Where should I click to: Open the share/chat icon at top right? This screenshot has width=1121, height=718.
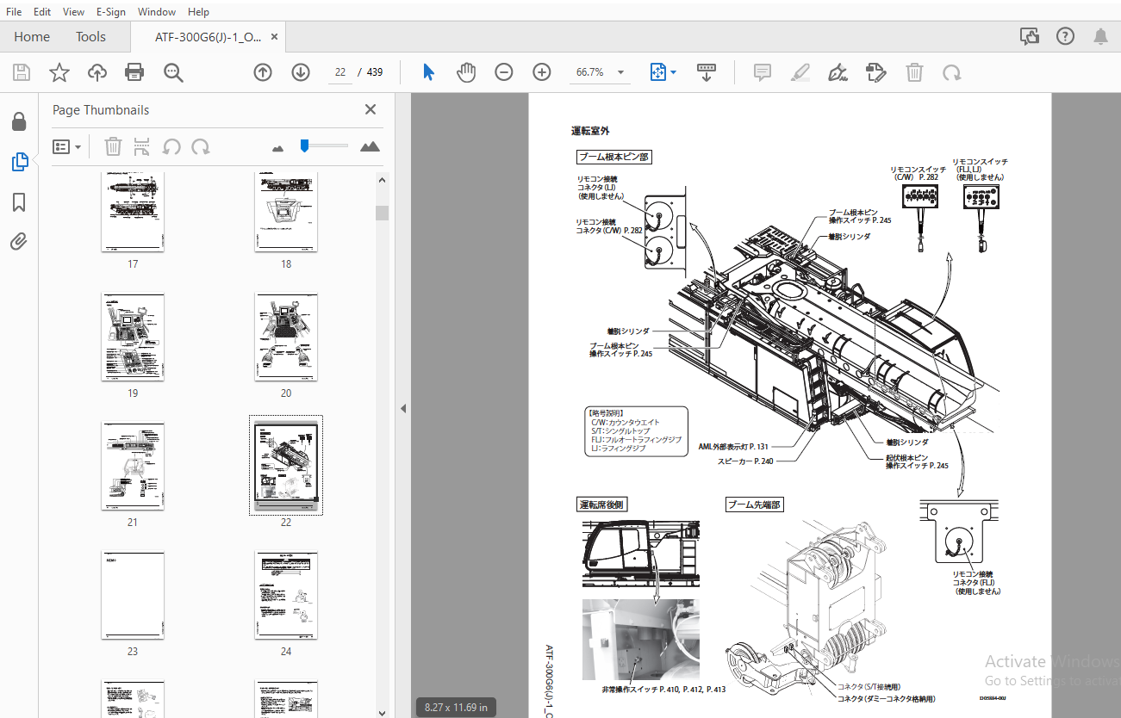1029,36
